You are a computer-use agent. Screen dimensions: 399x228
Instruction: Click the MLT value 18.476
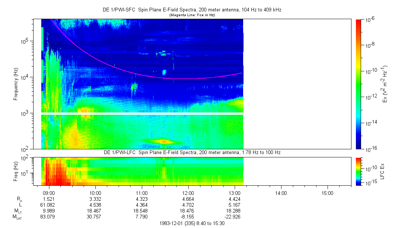[187, 211]
